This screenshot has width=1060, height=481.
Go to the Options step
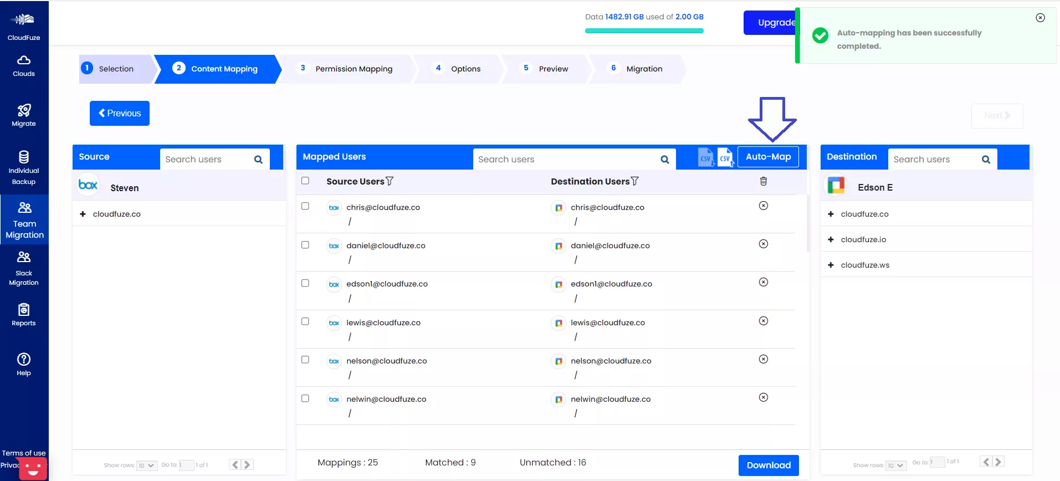(x=459, y=69)
